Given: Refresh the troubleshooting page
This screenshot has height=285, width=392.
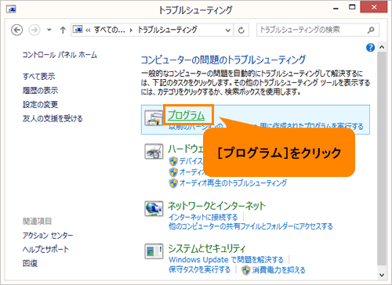Looking at the screenshot, I should coord(241,31).
